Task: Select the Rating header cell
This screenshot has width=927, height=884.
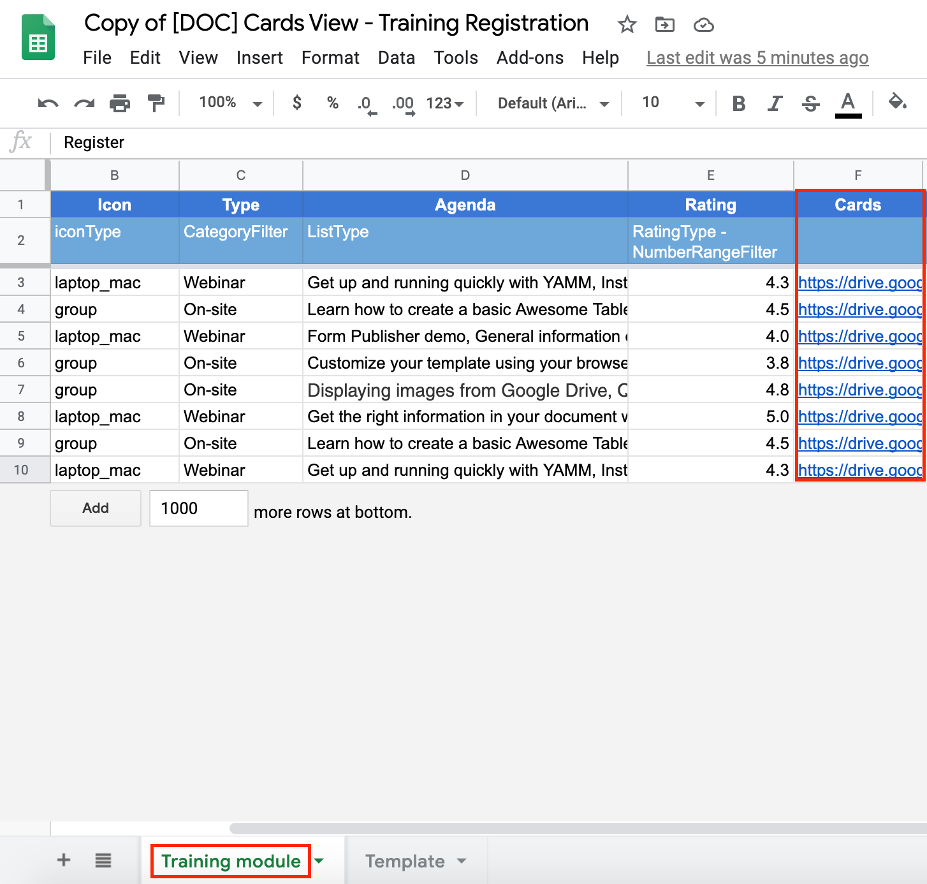Action: click(711, 205)
